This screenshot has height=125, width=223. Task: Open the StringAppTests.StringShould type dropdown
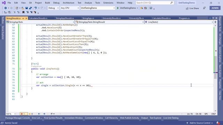[109, 22]
